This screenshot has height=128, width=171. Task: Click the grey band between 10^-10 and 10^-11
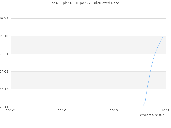pos(80,45)
